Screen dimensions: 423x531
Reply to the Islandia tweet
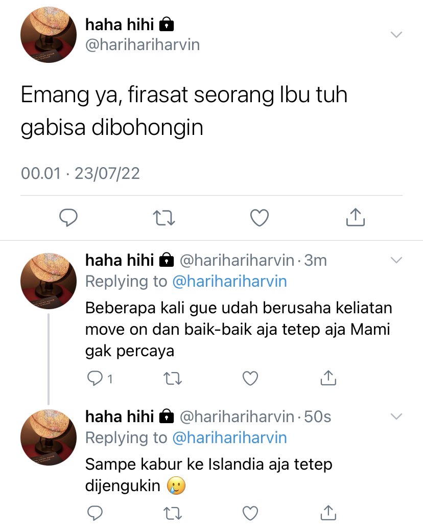(95, 513)
